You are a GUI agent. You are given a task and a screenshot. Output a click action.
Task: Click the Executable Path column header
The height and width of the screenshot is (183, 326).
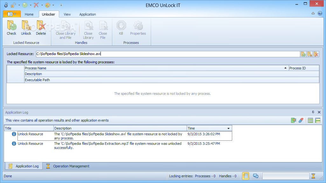click(172, 80)
